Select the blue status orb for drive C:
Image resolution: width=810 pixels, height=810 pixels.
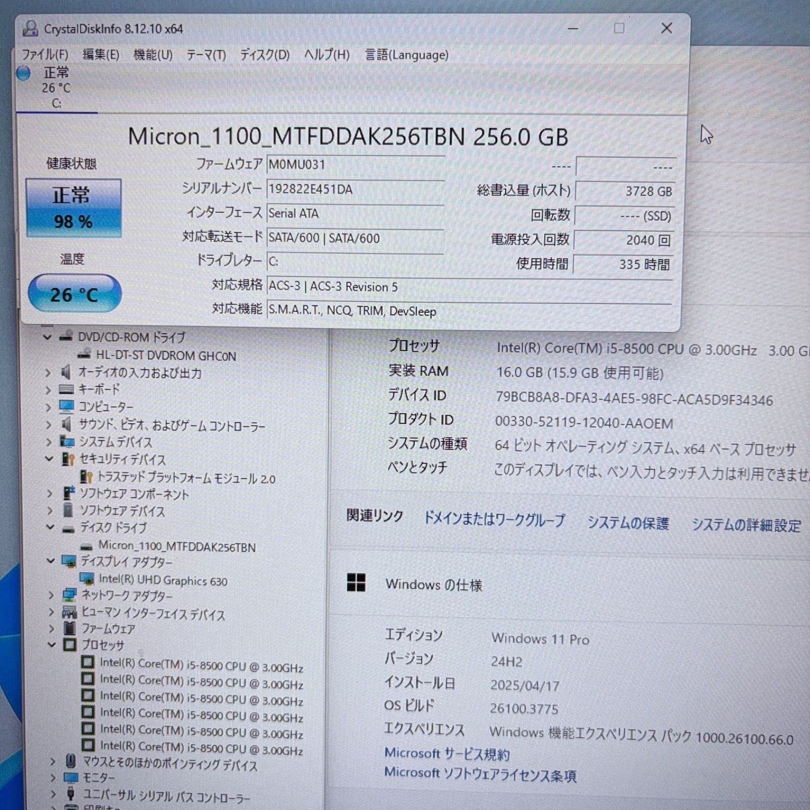click(23, 74)
